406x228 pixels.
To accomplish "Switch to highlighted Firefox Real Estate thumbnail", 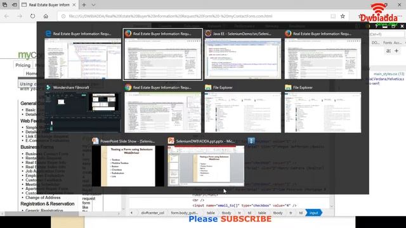I will 162,59.
